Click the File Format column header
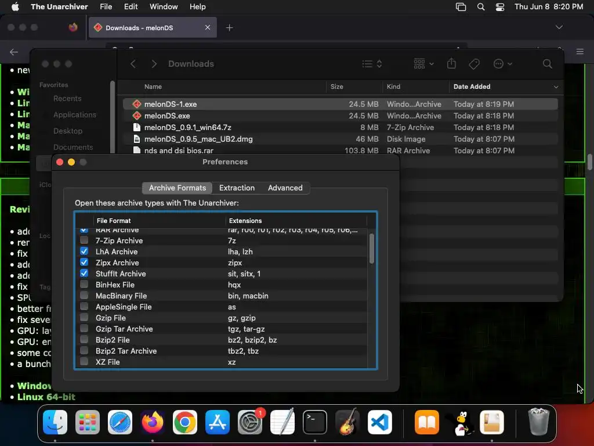This screenshot has width=594, height=446. pyautogui.click(x=113, y=221)
